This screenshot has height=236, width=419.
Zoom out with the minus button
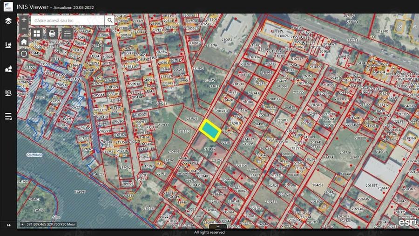[24, 28]
